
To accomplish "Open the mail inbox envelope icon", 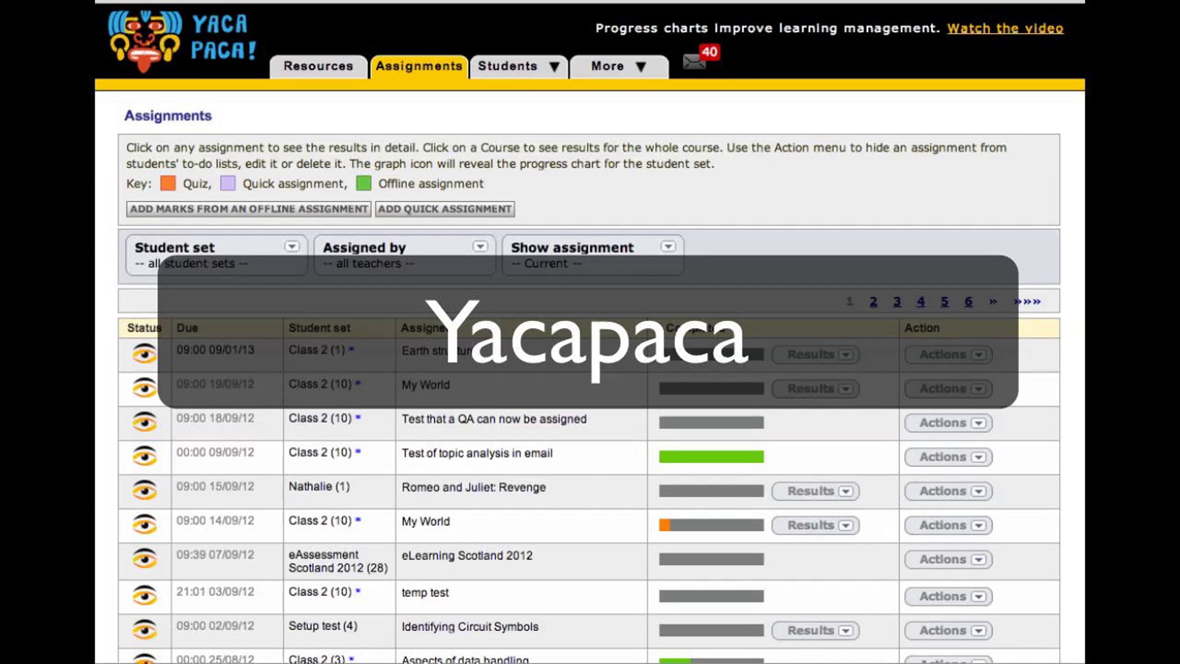I will click(x=694, y=62).
